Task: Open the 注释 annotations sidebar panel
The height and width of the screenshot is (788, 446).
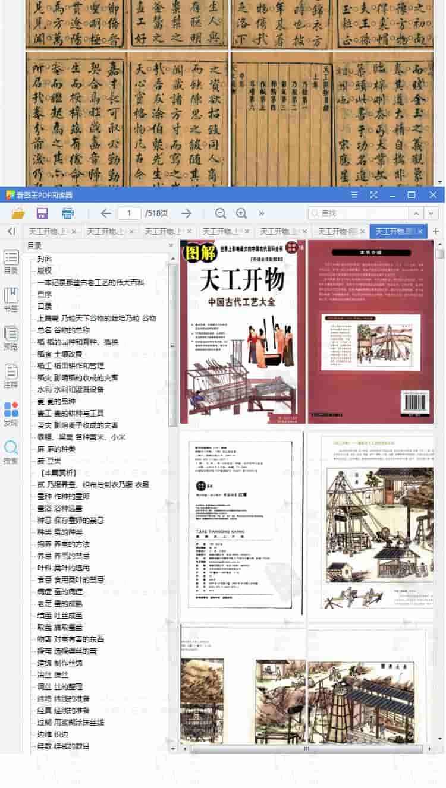Action: click(x=11, y=376)
